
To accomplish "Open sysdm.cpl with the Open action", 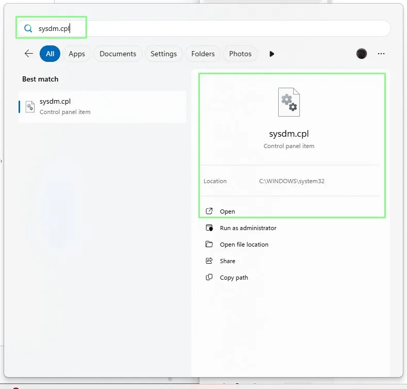I will pos(227,212).
